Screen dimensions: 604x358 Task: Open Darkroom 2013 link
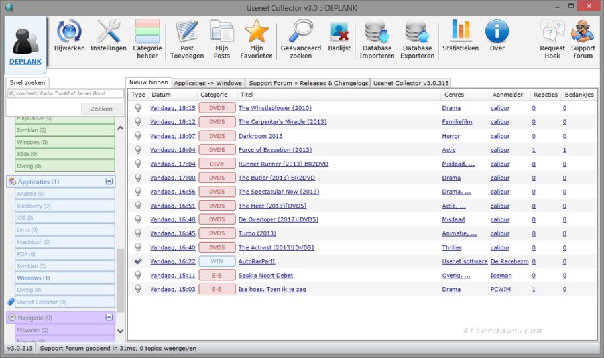[261, 136]
